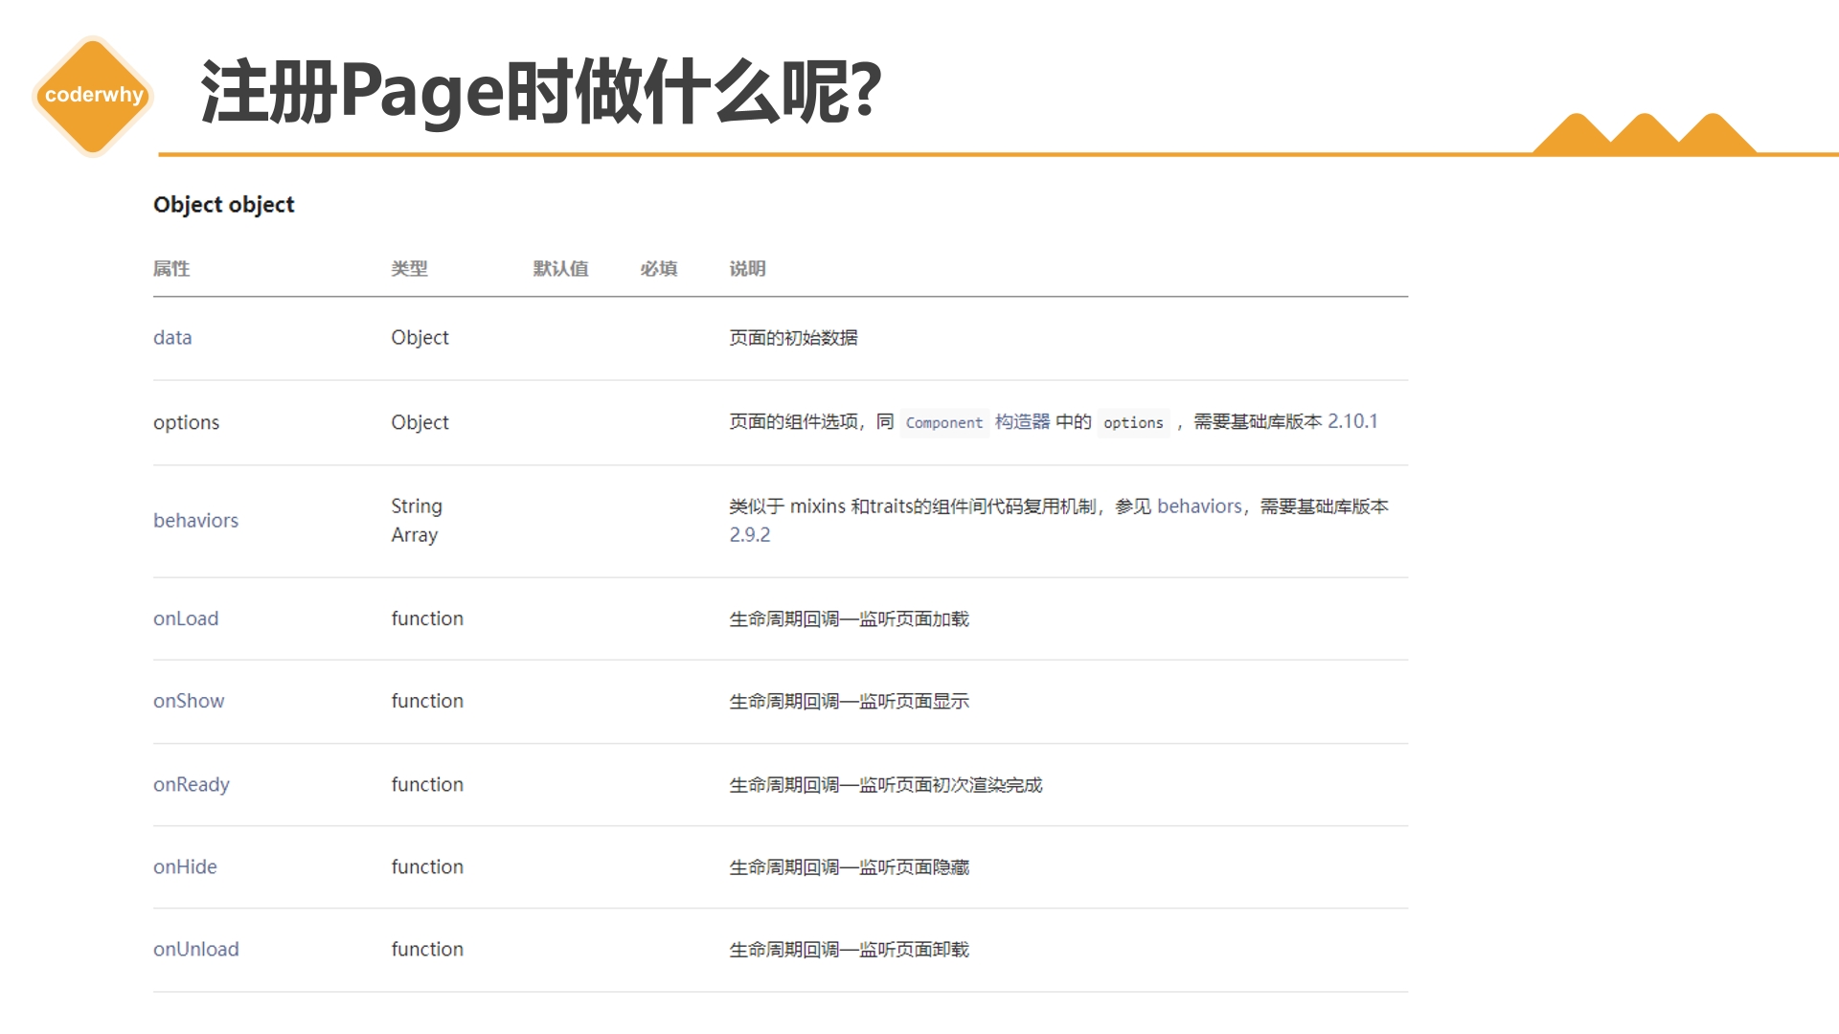This screenshot has width=1839, height=1034.
Task: Click the Component code tag
Action: [x=943, y=422]
